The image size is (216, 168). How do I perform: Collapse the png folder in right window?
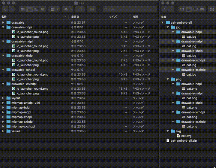pyautogui.click(x=168, y=79)
